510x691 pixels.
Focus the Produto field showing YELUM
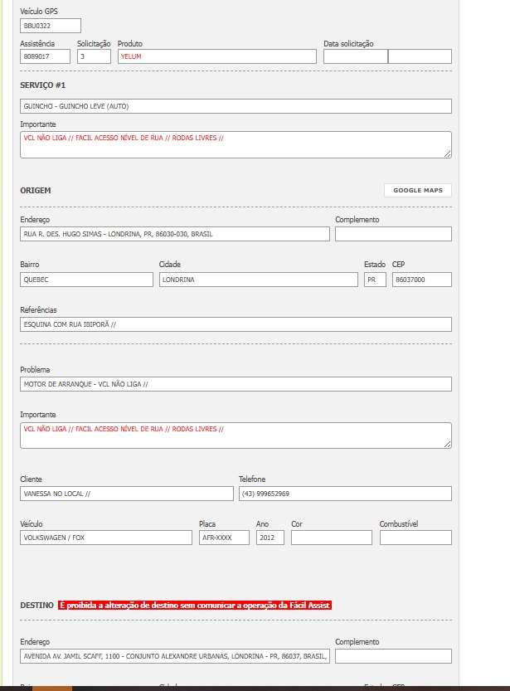[216, 56]
